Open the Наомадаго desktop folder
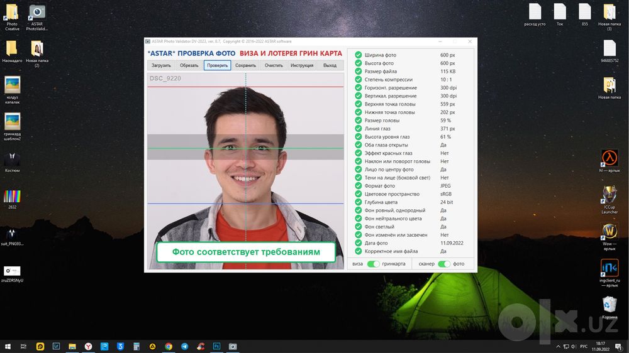Screen dimensions: 629x353 coord(12,52)
